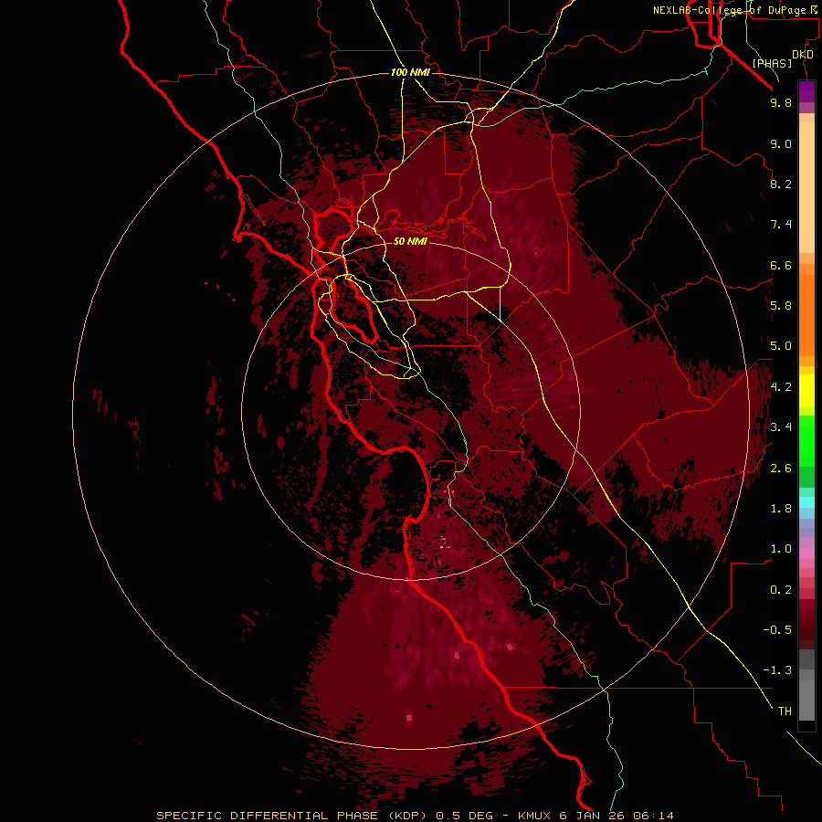This screenshot has width=822, height=822.
Task: Select the -0.5 legend value
Action: pyautogui.click(x=777, y=630)
